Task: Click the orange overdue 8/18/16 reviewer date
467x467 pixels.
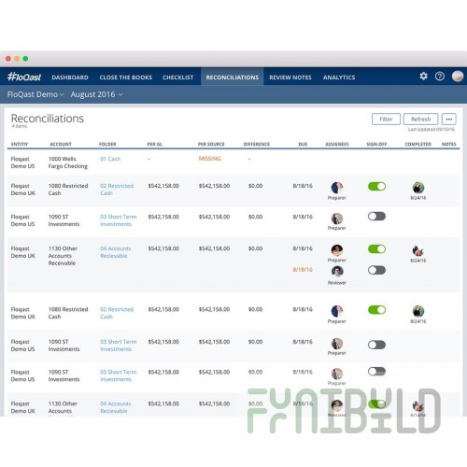Action: 303,269
